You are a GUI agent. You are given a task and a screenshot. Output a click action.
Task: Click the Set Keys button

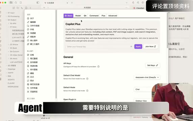click(x=153, y=65)
